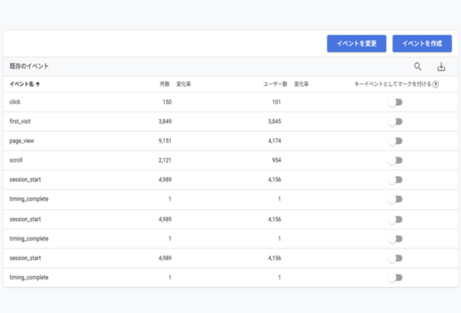This screenshot has width=461, height=313.
Task: Click the sort arrow next to イベント名
Action: (x=37, y=85)
